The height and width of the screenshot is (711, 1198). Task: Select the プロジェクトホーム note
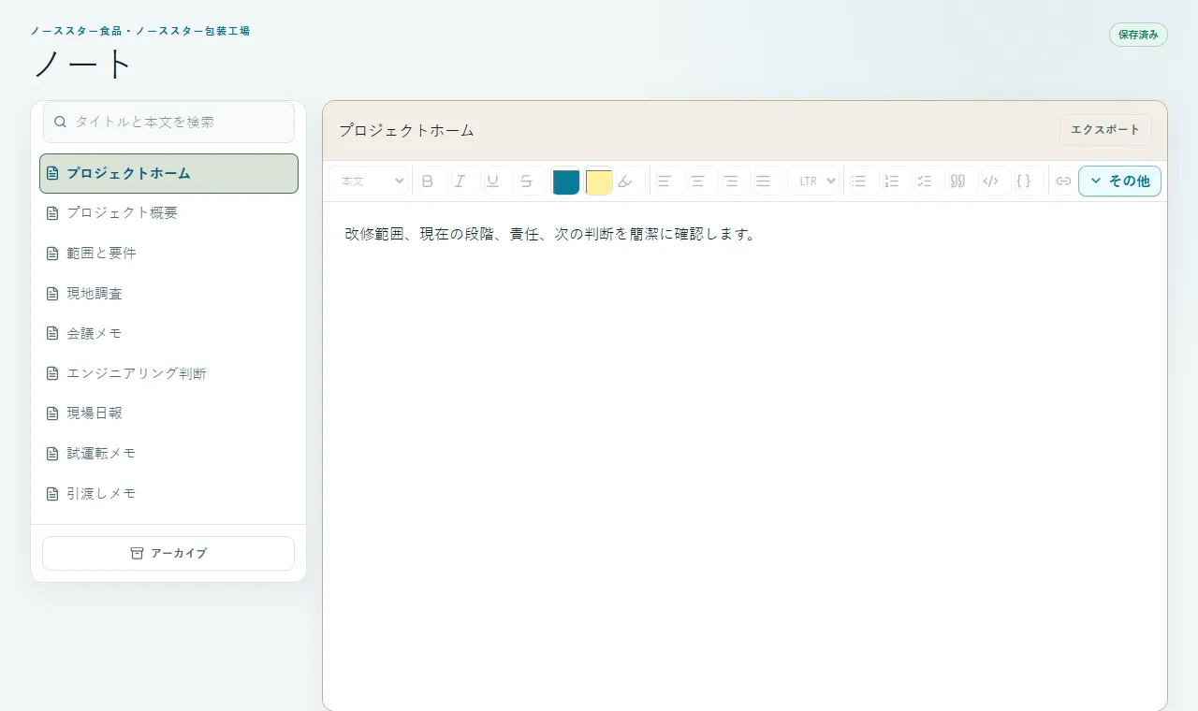pos(168,173)
